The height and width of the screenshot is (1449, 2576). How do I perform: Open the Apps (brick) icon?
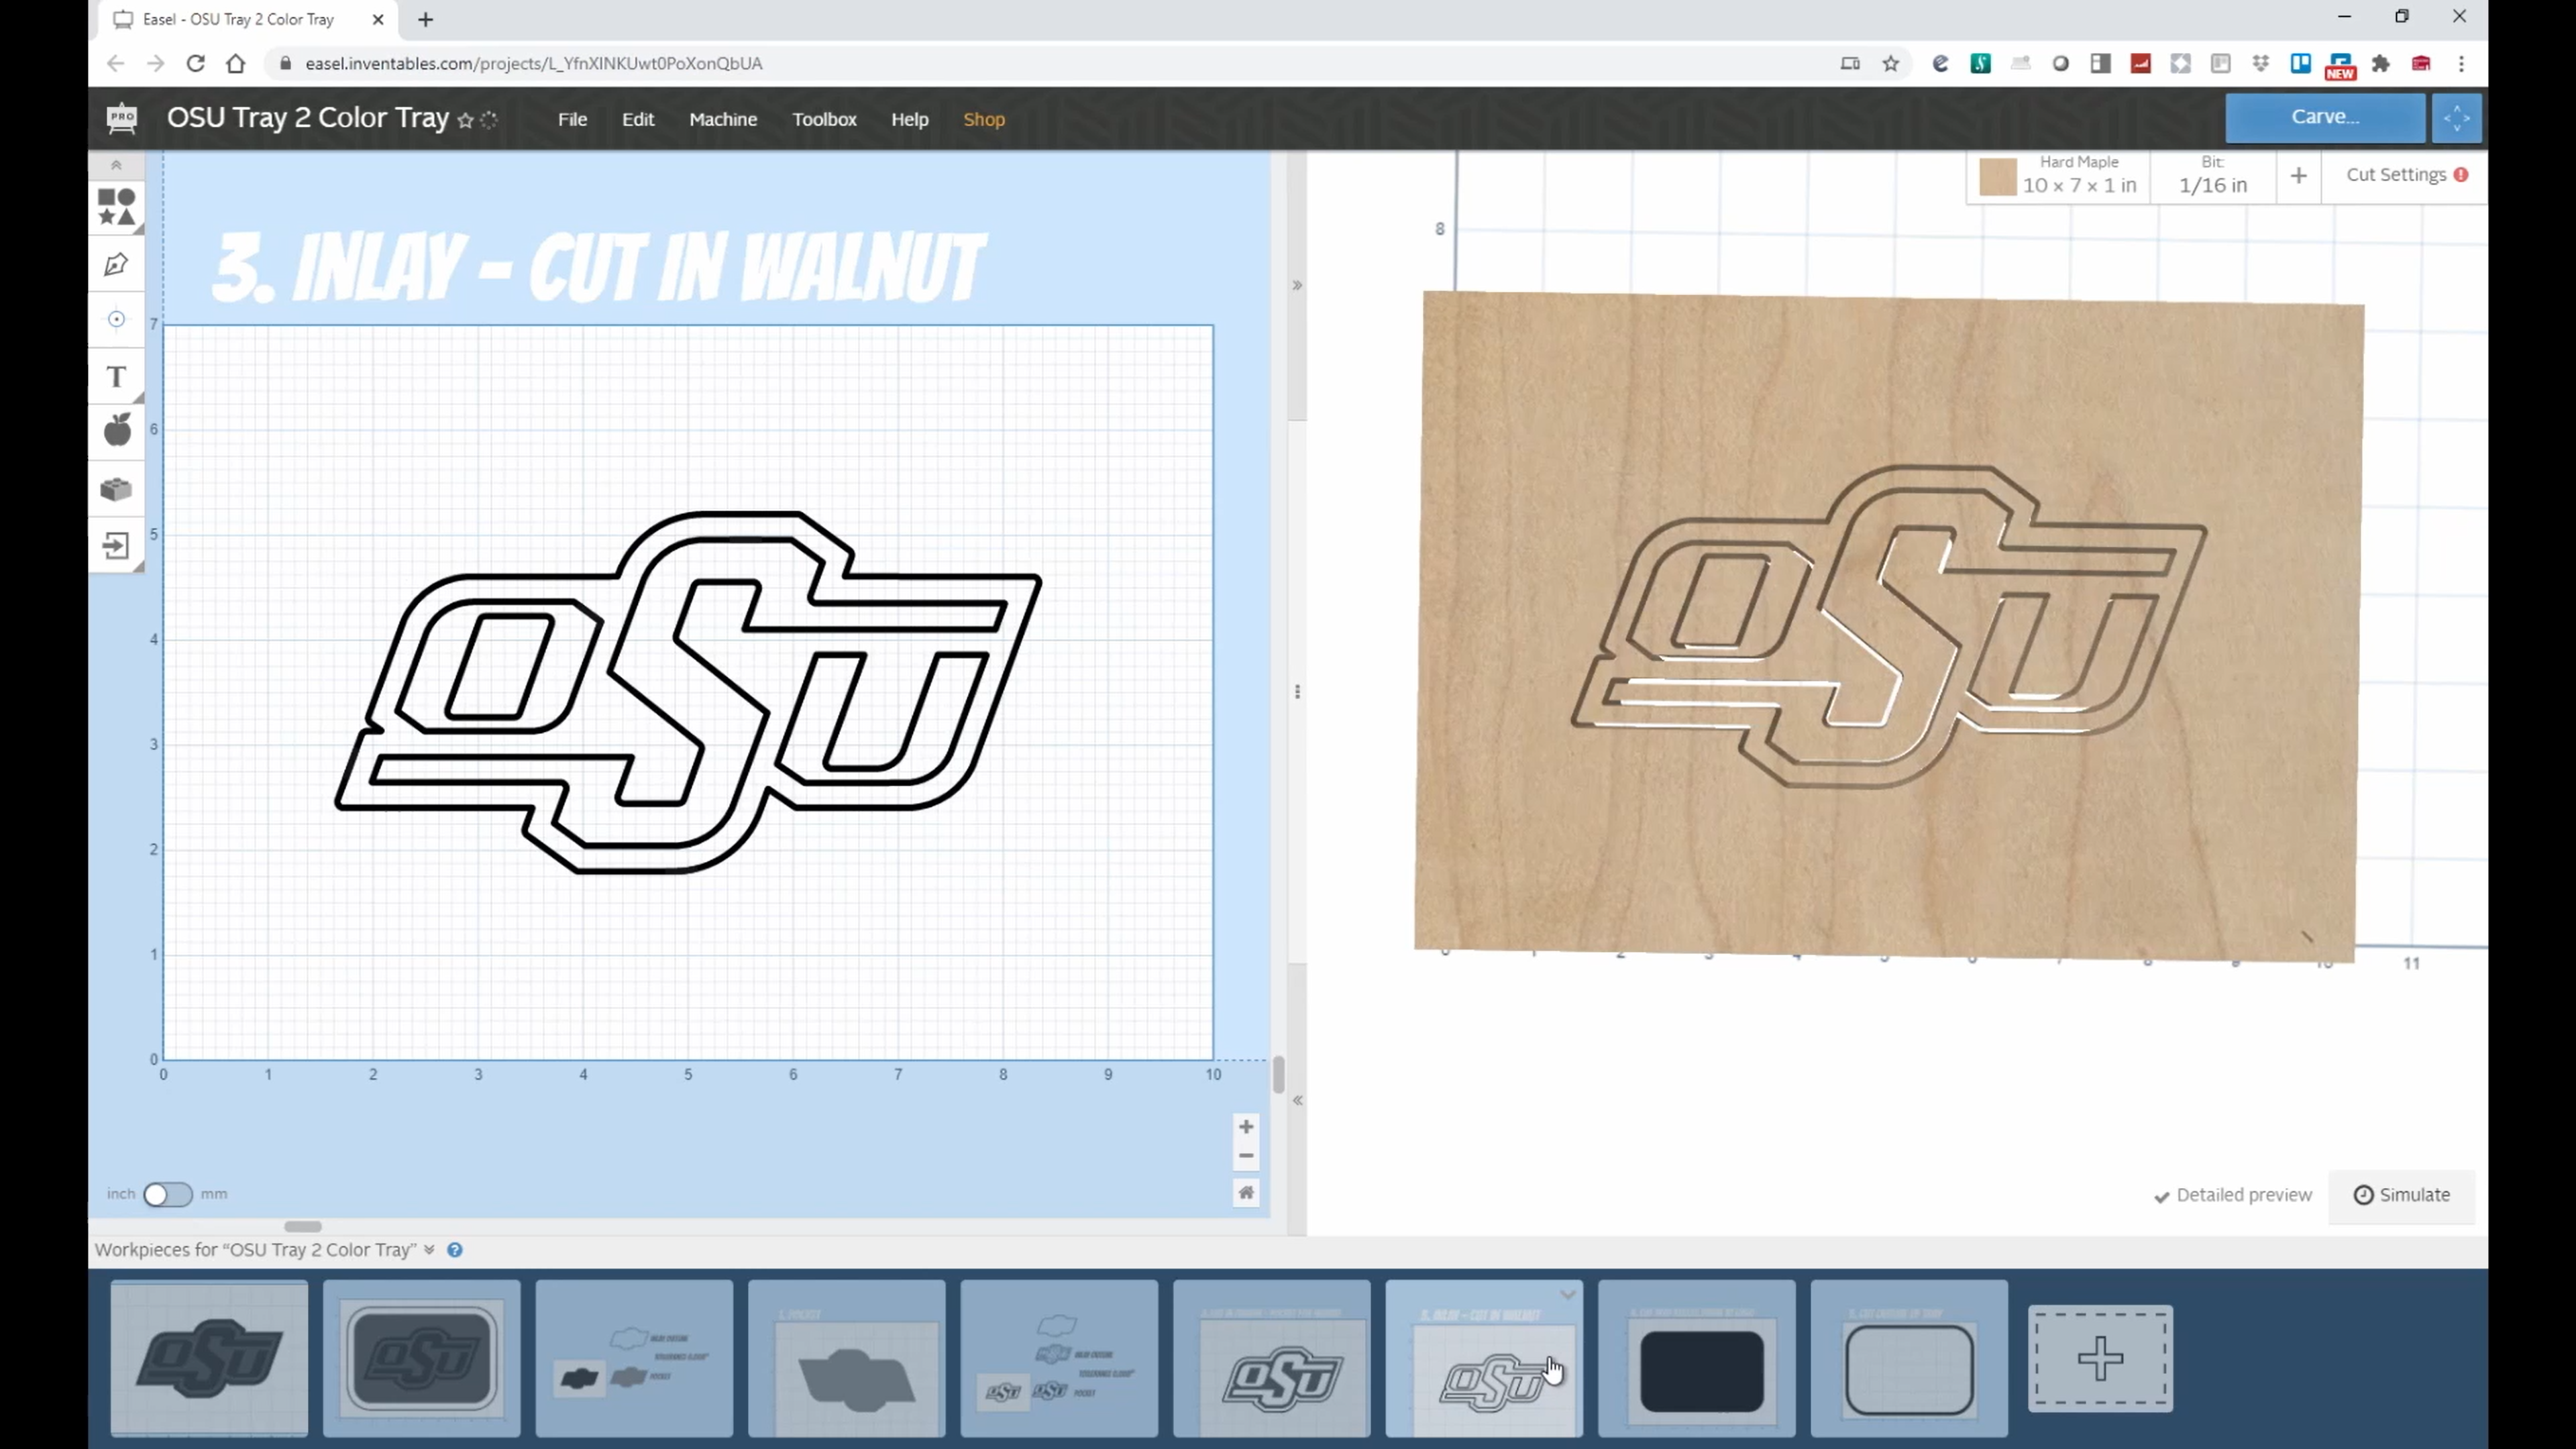[116, 489]
